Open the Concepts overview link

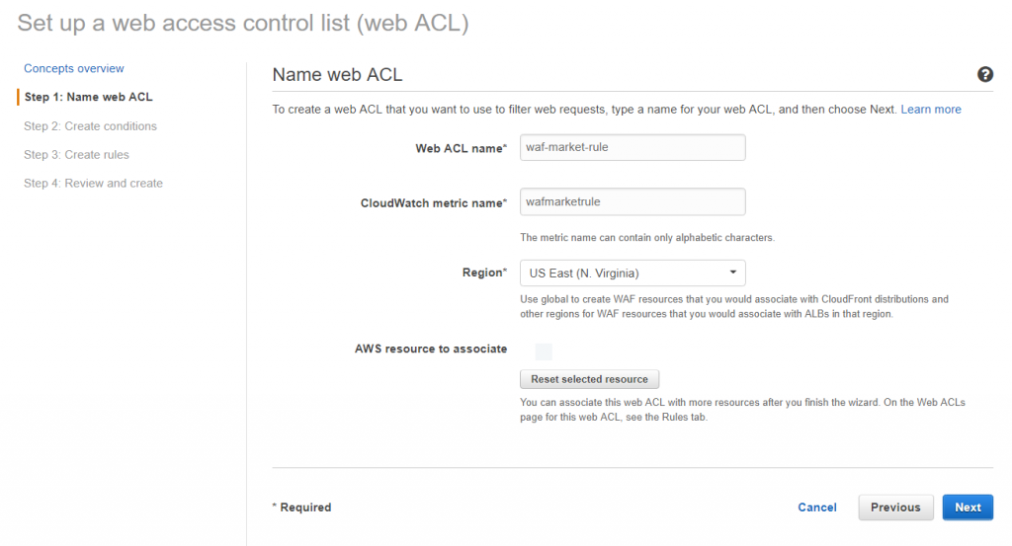73,68
